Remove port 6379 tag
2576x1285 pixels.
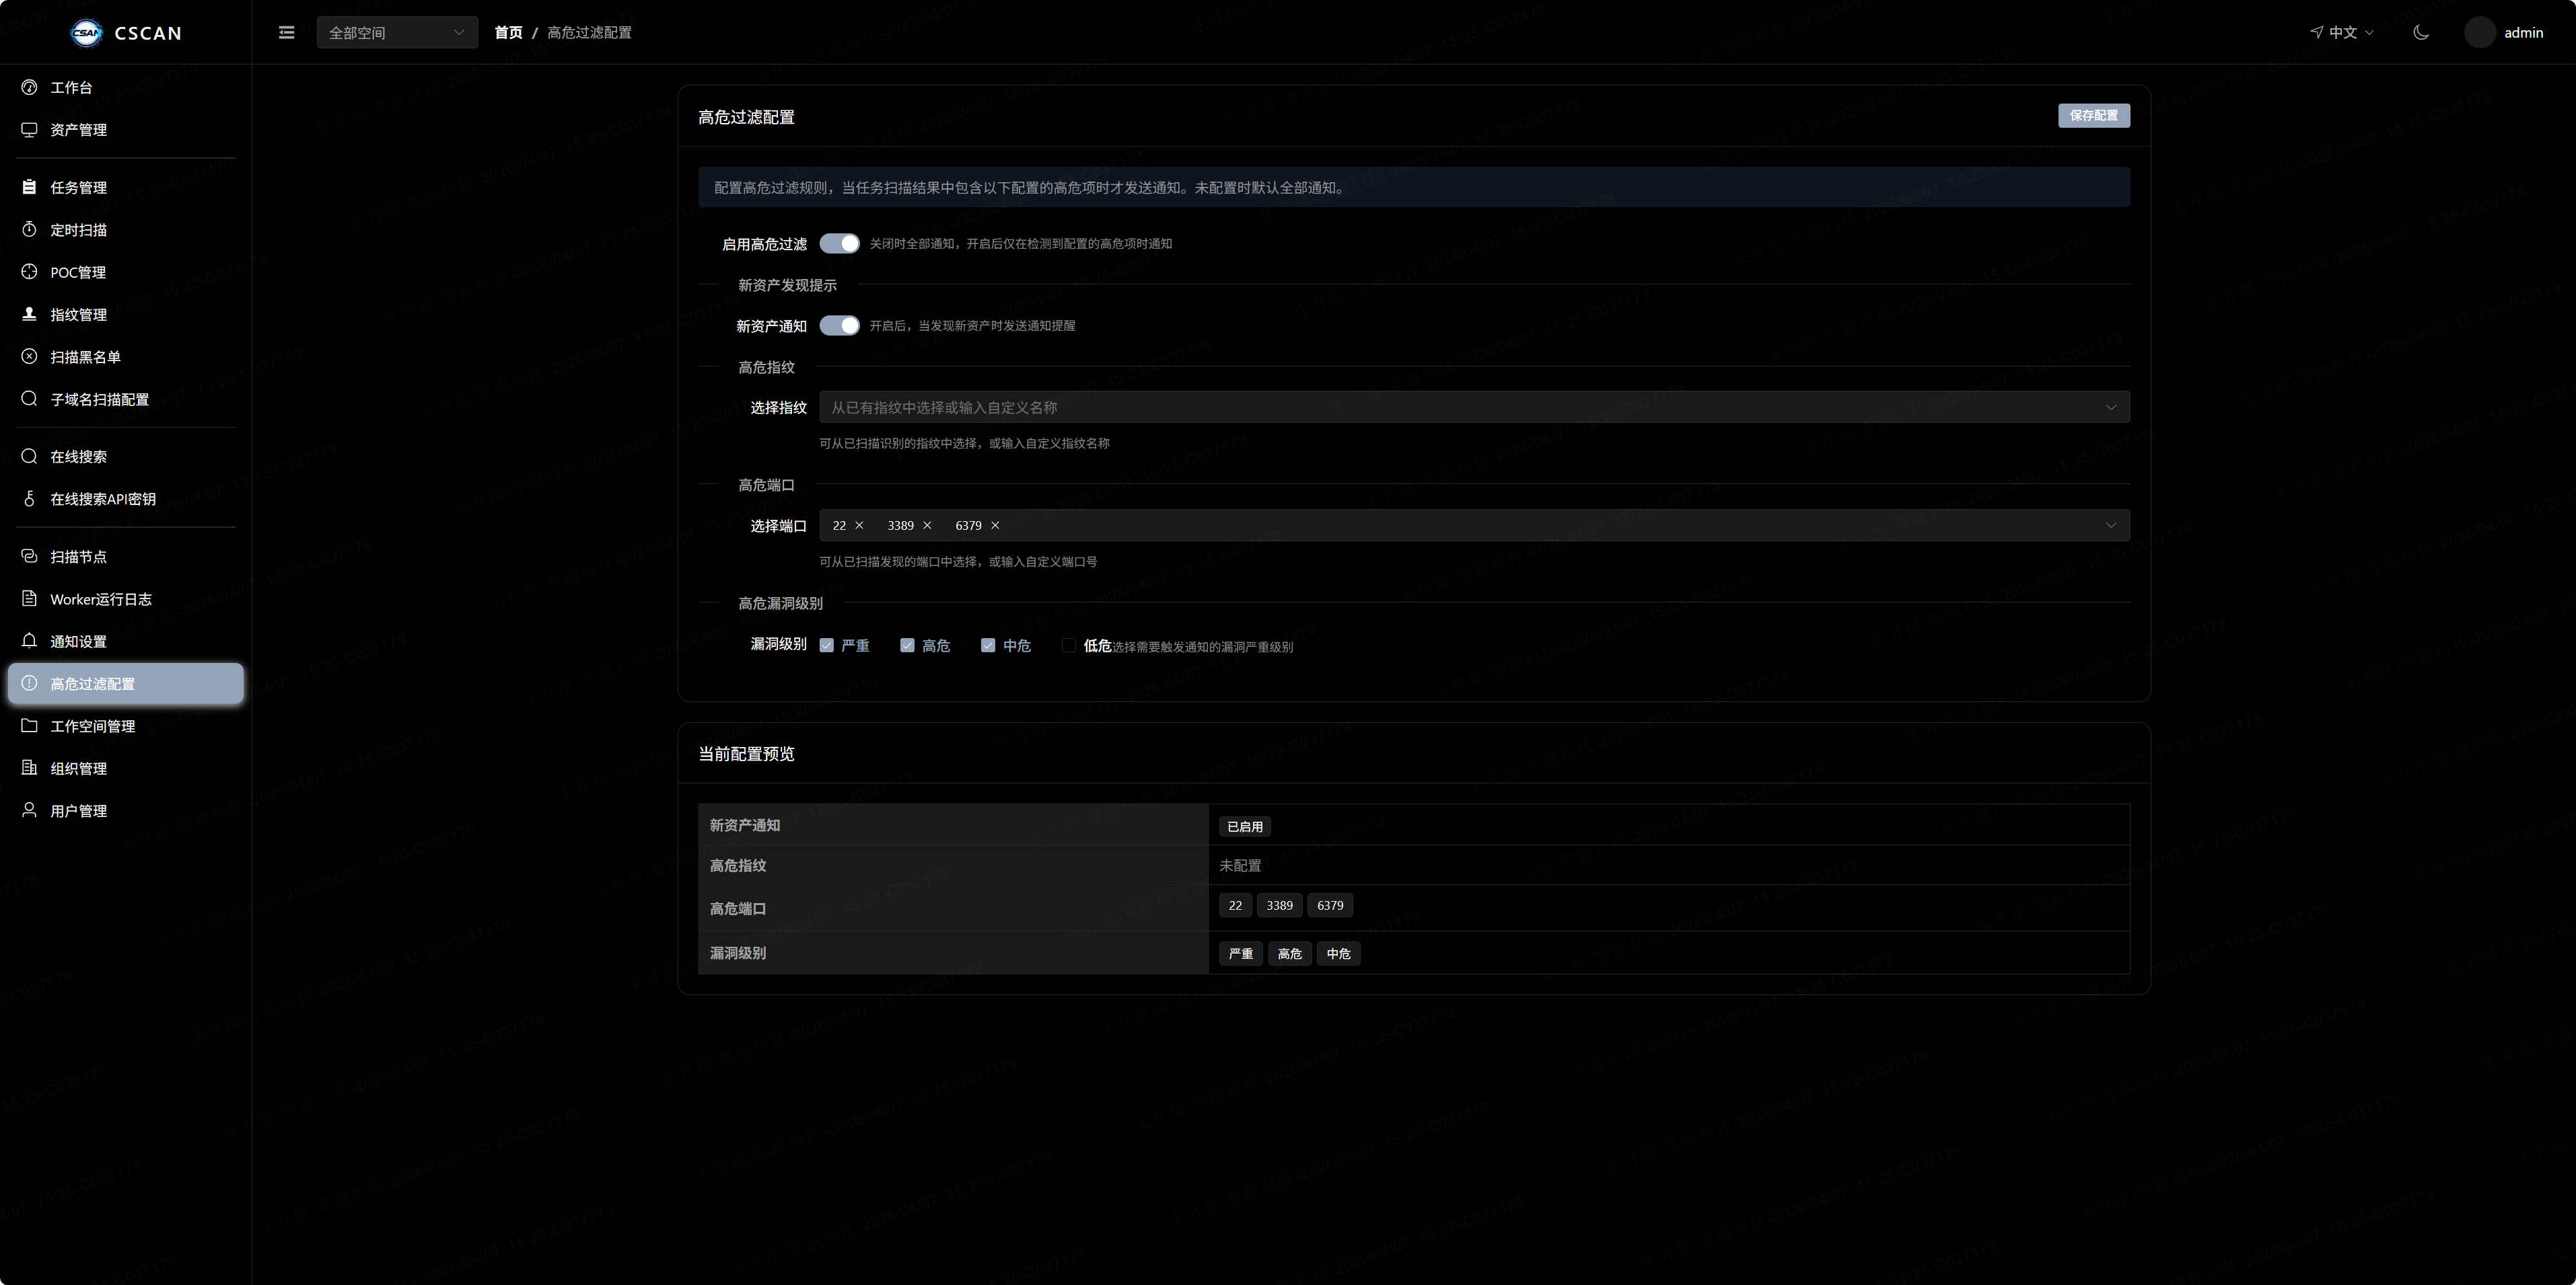(995, 524)
